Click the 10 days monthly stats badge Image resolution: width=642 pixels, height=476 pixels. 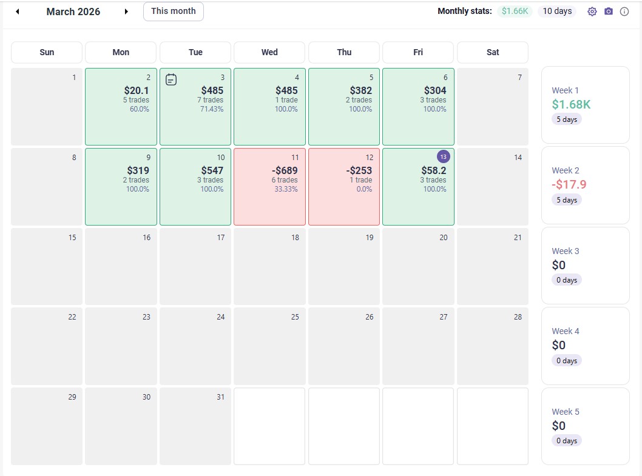556,10
